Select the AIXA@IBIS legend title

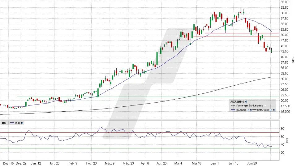tap(237, 102)
